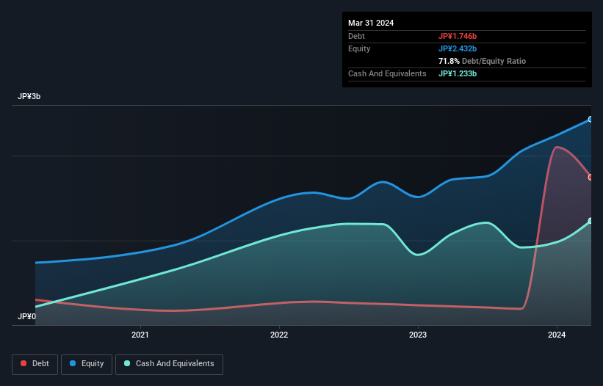Image resolution: width=603 pixels, height=386 pixels.
Task: Toggle the Debt series legend button
Action: (x=35, y=364)
